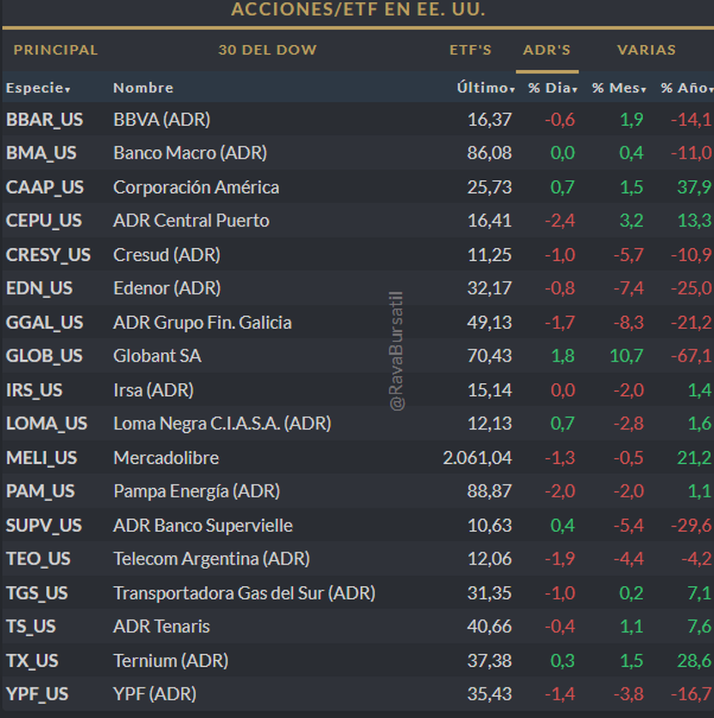The height and width of the screenshot is (718, 714).
Task: Click the Nombre column header
Action: (143, 88)
